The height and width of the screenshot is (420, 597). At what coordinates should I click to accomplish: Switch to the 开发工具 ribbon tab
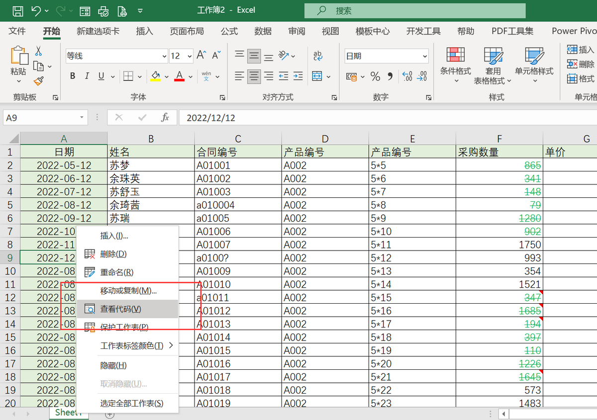tap(423, 31)
